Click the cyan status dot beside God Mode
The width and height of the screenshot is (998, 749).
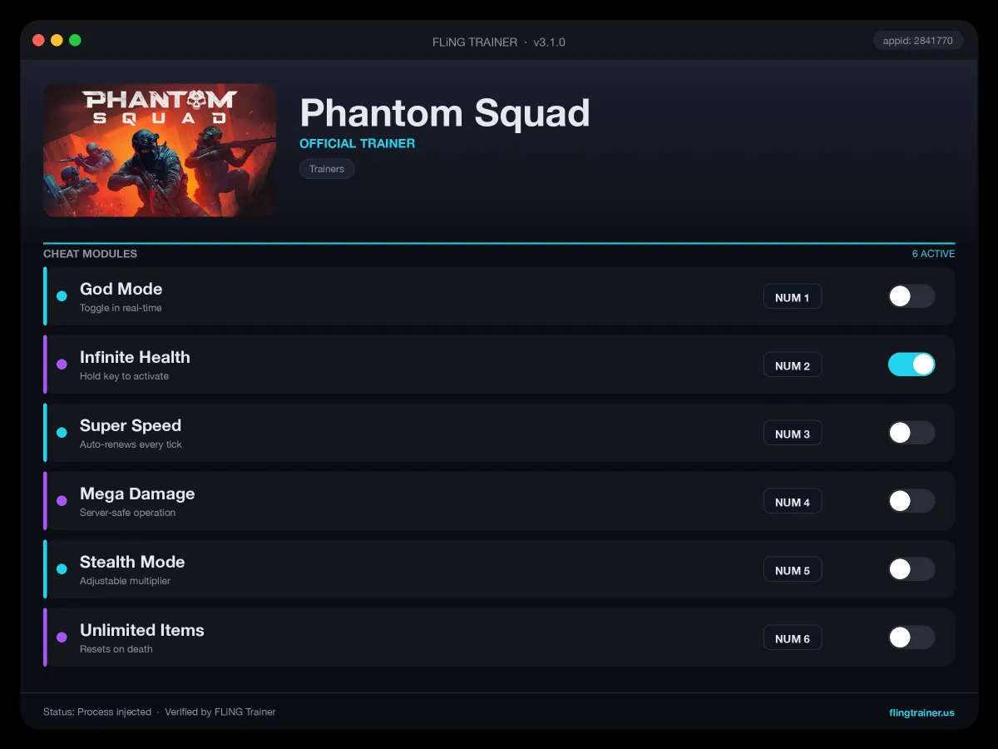point(62,296)
